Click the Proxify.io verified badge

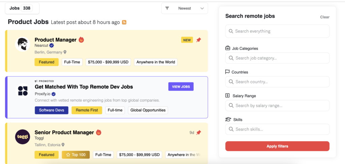point(54,94)
